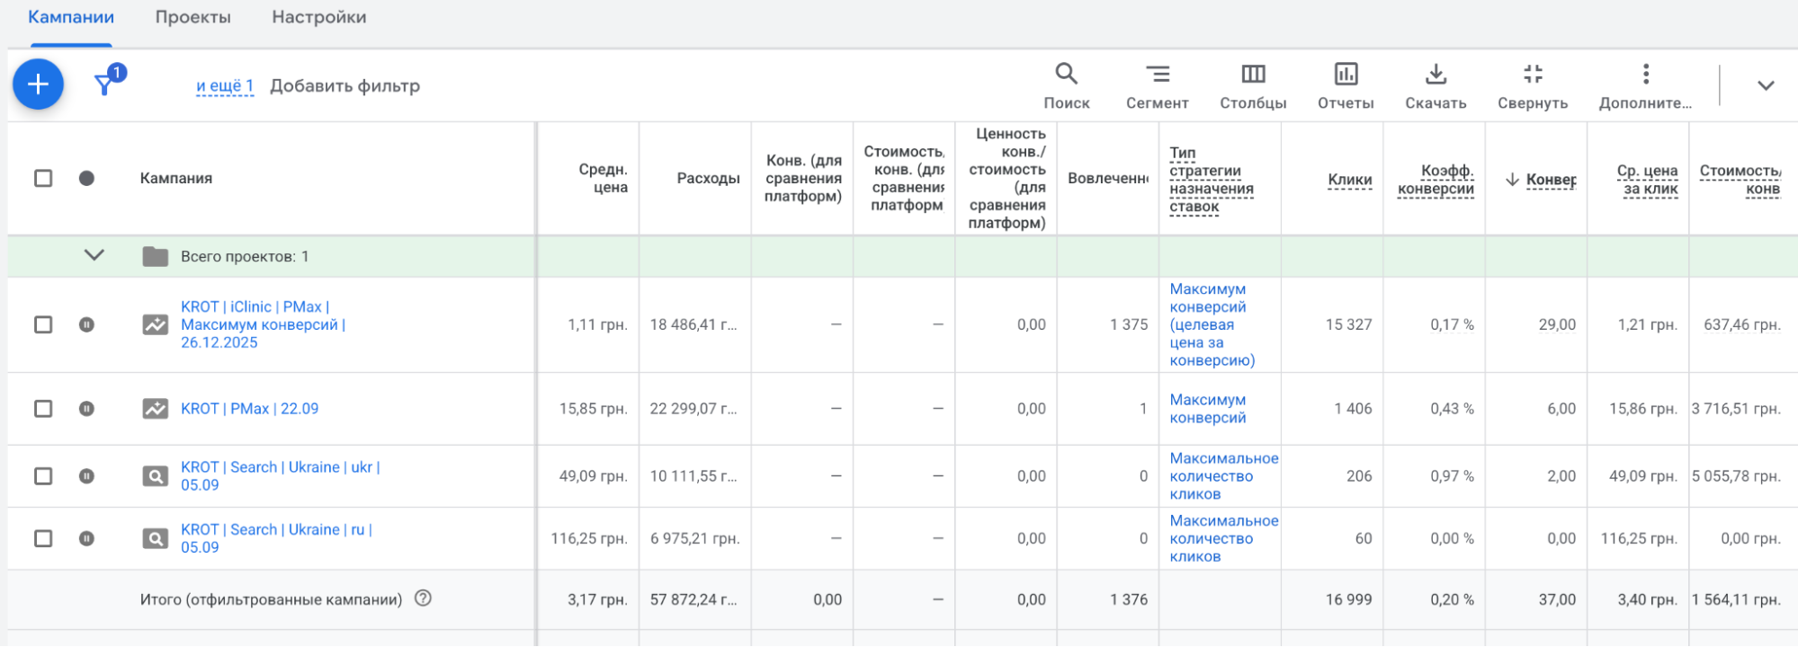Screen dimensions: 1798x647
Task: Tick the select-all campaigns header checkbox
Action: 43,178
